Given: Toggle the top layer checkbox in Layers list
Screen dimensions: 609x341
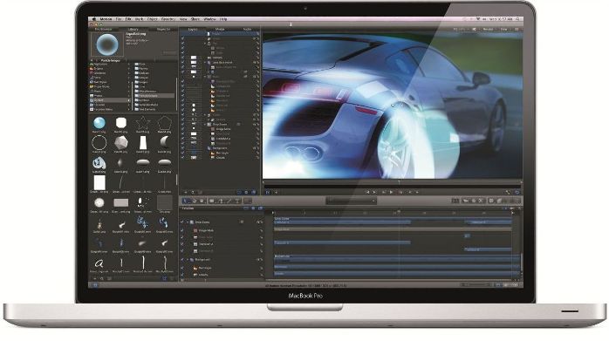Looking at the screenshot, I should coord(182,34).
